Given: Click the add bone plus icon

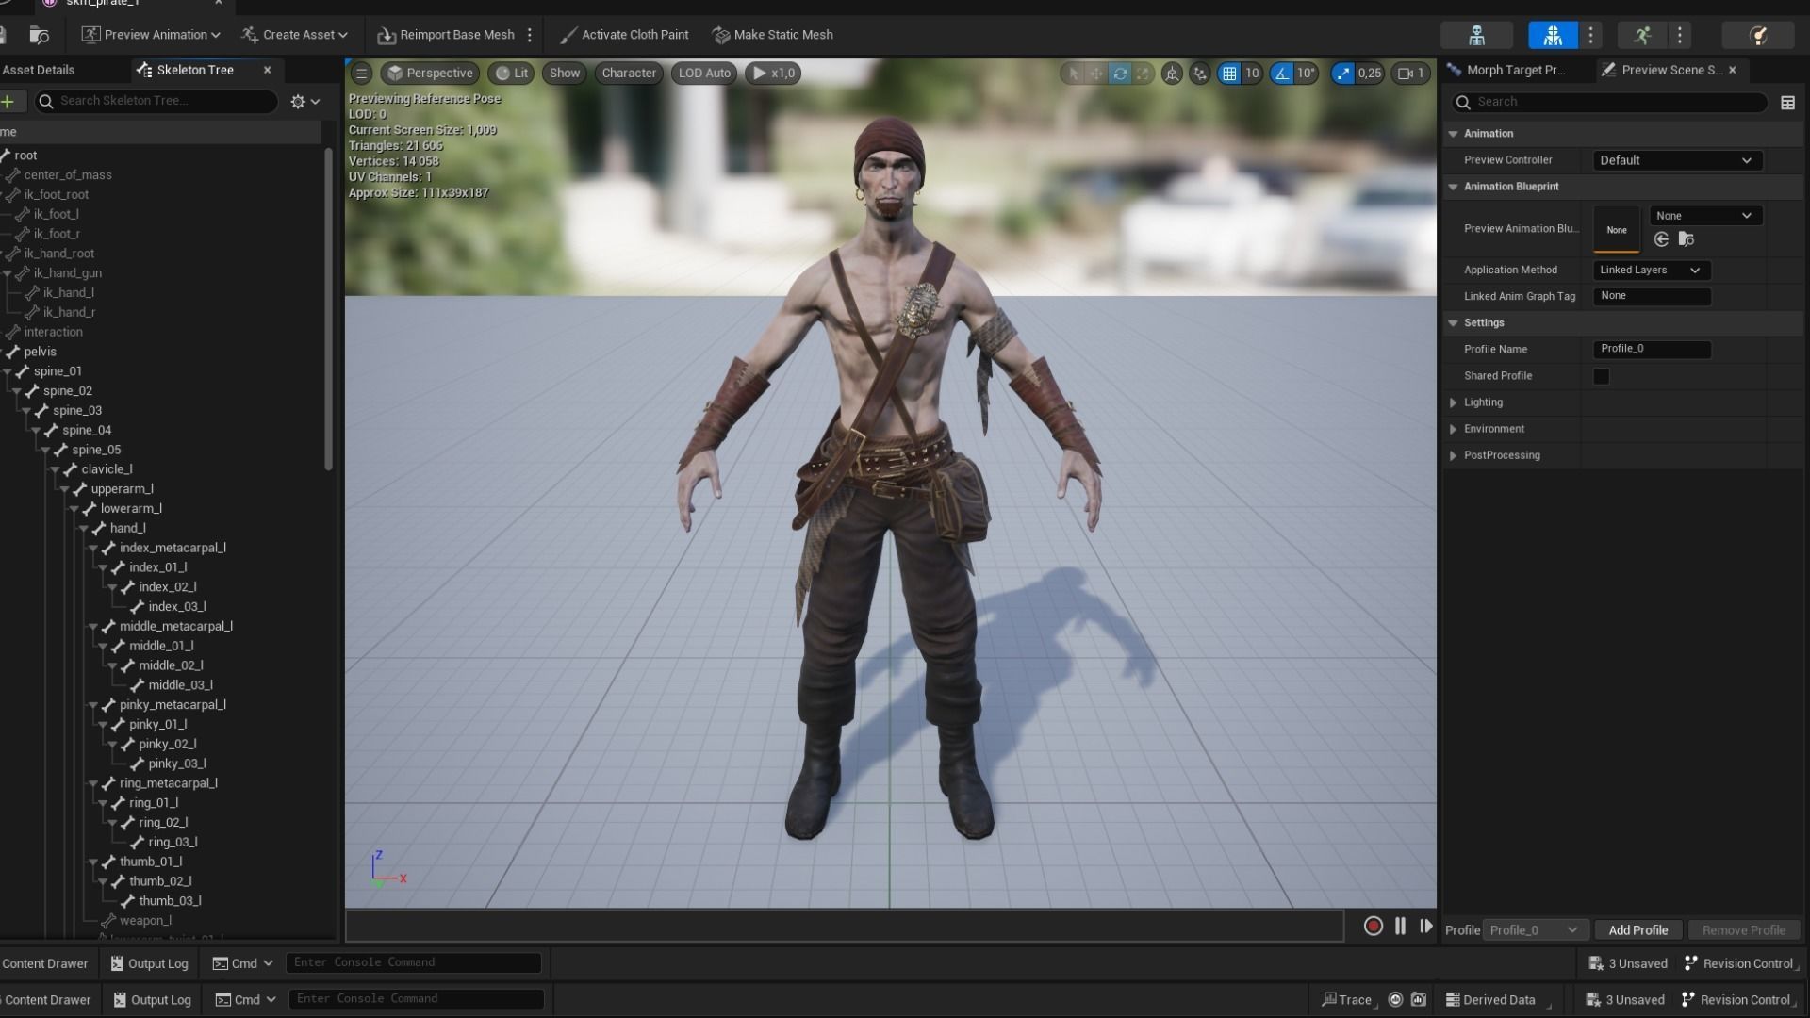Looking at the screenshot, I should tap(8, 101).
